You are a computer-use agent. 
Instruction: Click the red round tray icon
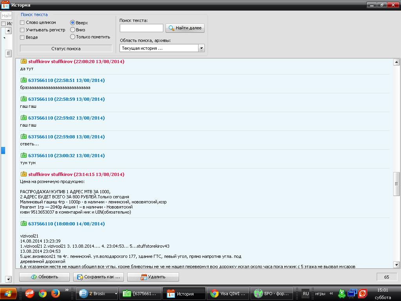(363, 293)
